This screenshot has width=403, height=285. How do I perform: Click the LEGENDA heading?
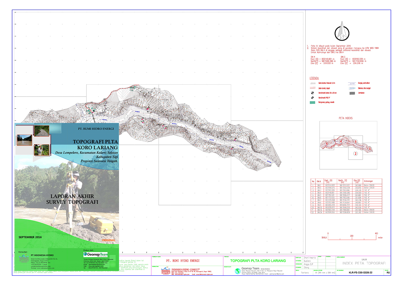coord(314,78)
